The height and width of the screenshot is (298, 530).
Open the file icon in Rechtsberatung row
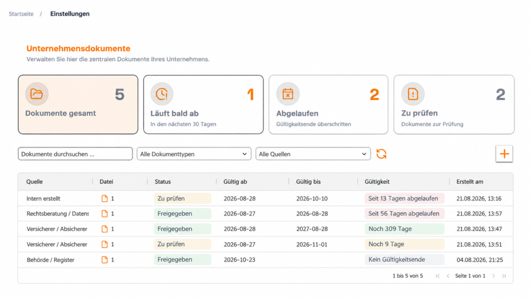pyautogui.click(x=105, y=214)
